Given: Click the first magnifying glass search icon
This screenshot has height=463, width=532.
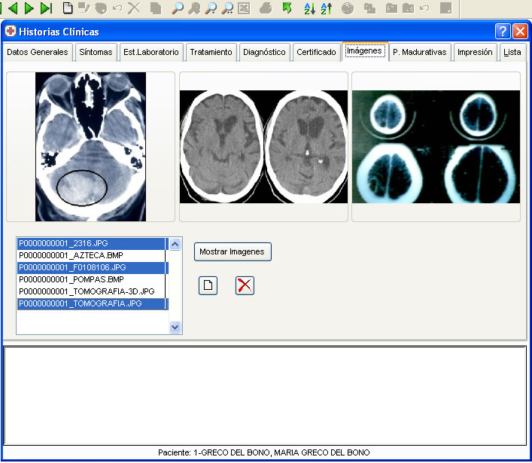Looking at the screenshot, I should coord(178,8).
